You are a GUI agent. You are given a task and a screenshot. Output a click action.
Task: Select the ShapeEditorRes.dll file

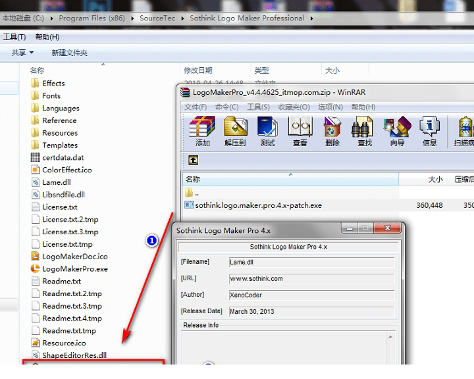coord(68,355)
